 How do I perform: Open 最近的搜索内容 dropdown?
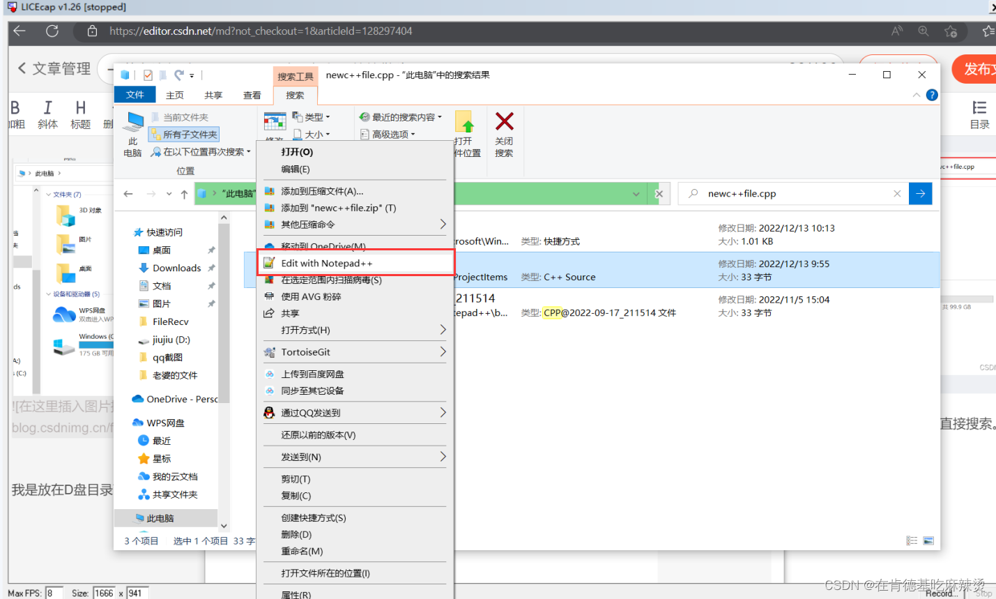(400, 117)
